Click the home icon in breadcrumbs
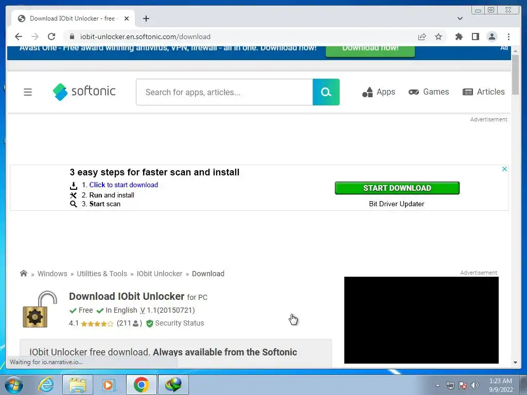The image size is (527, 395). (24, 273)
